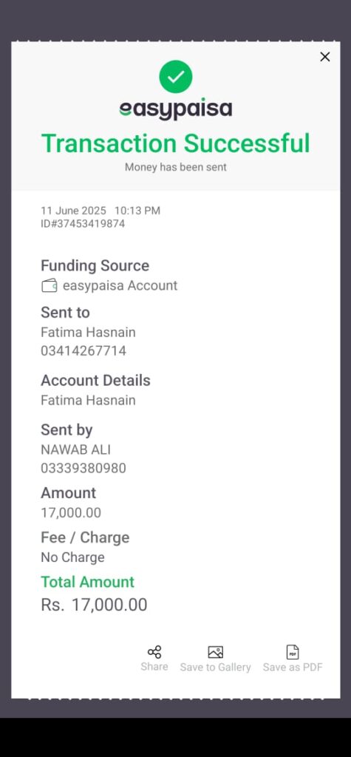Click the Share text label
The image size is (351, 757).
tap(154, 667)
